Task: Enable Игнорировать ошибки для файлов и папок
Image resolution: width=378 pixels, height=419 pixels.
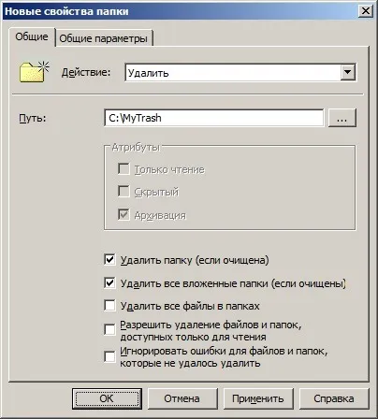Action: tap(109, 356)
